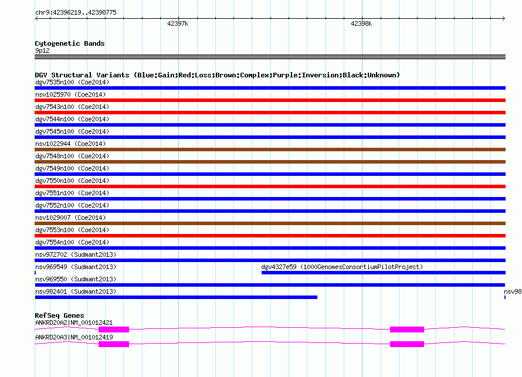Click the blue bar under nsv969550
The width and height of the screenshot is (522, 377).
click(270, 285)
